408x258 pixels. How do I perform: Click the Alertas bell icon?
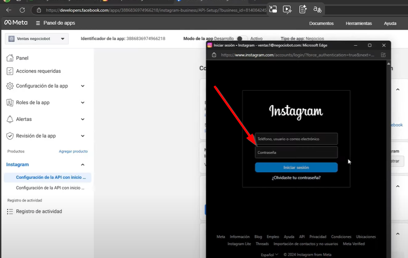(x=10, y=119)
